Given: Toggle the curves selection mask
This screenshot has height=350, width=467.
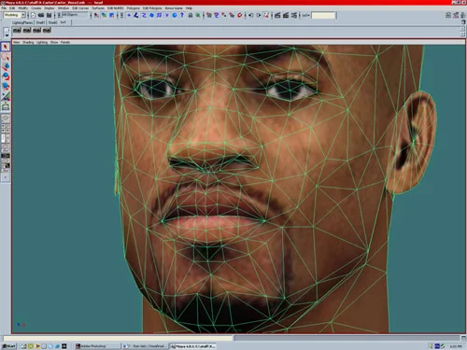Looking at the screenshot, I should click(144, 15).
